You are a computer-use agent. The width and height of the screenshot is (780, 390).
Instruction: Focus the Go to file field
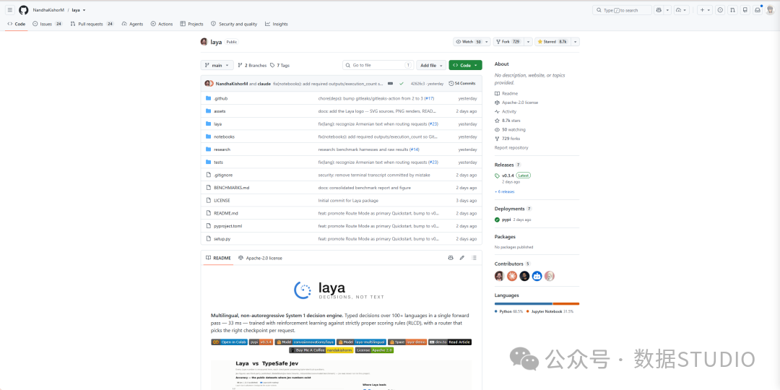pos(378,65)
